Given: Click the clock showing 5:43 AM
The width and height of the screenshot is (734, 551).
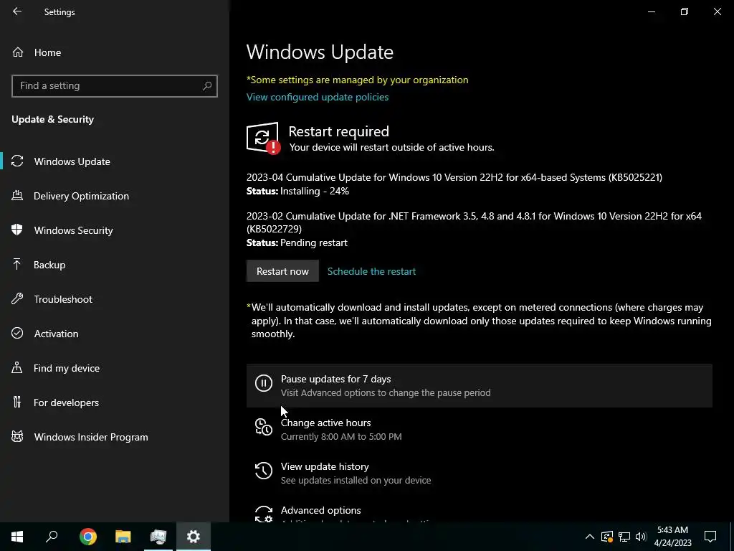Looking at the screenshot, I should [672, 537].
